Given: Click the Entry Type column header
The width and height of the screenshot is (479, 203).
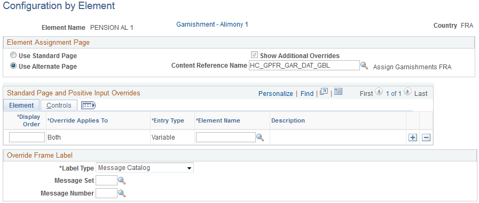Looking at the screenshot, I should (x=168, y=120).
